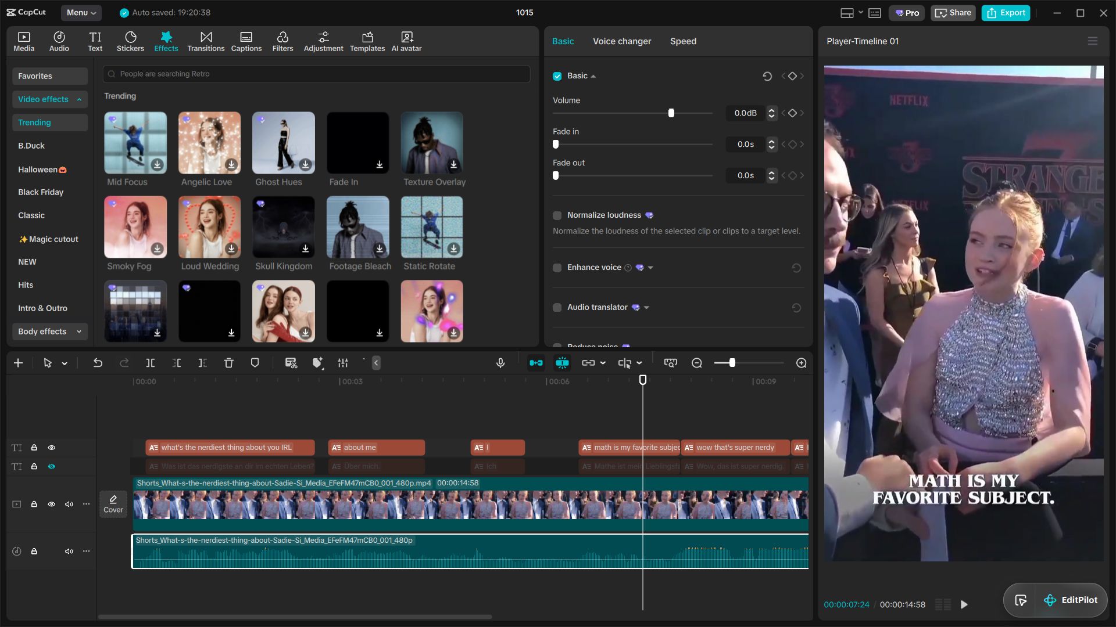This screenshot has width=1116, height=627.
Task: Open the AI avatar panel
Action: 406,41
